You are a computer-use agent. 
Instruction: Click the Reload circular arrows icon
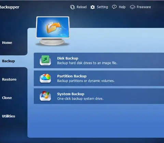pos(72,7)
